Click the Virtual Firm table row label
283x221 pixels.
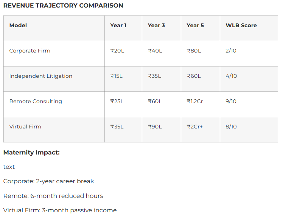click(x=25, y=127)
